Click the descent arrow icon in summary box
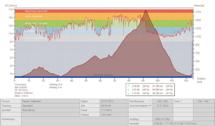The height and width of the screenshot is (126, 215). point(129,93)
